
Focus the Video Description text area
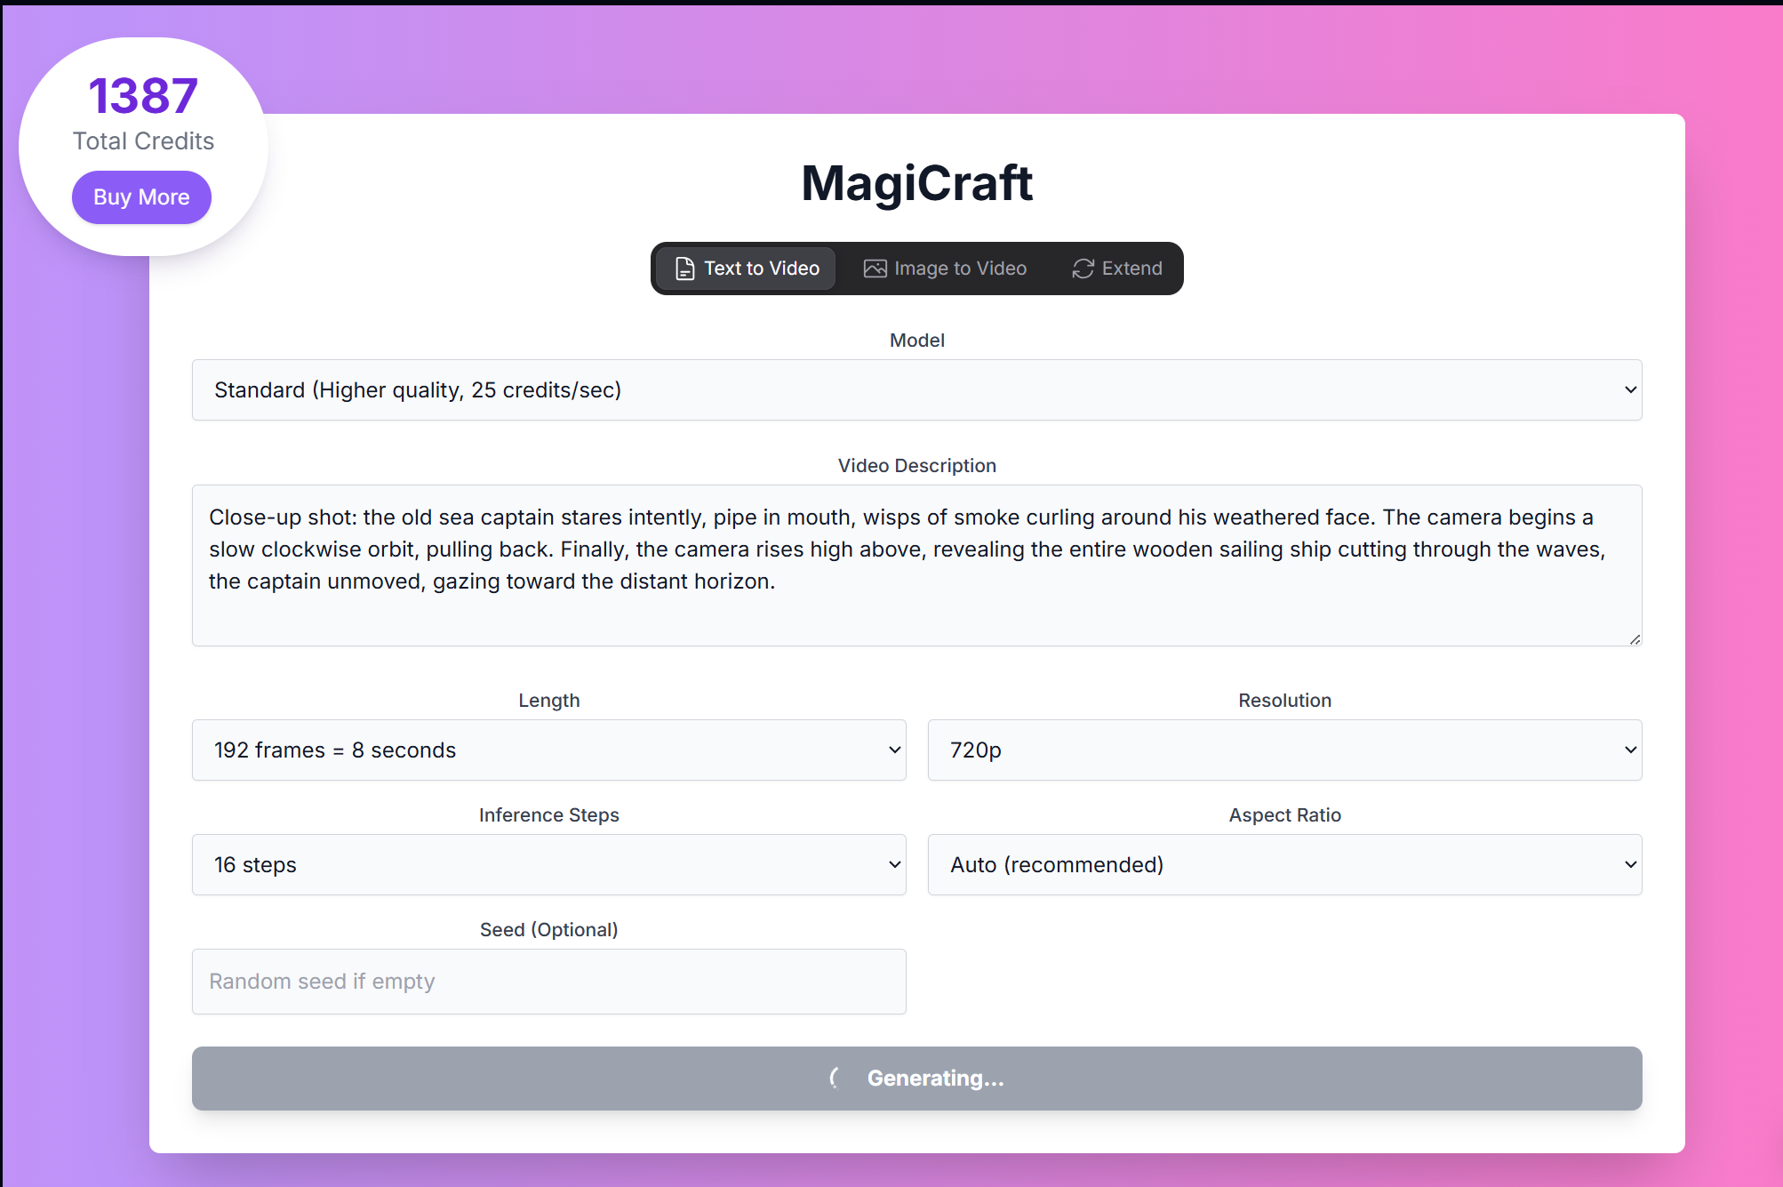[x=917, y=565]
